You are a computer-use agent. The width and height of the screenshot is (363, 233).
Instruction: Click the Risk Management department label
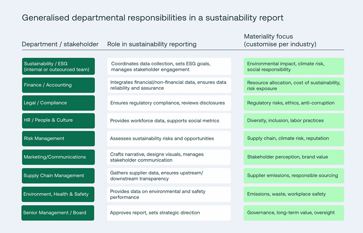coord(58,139)
